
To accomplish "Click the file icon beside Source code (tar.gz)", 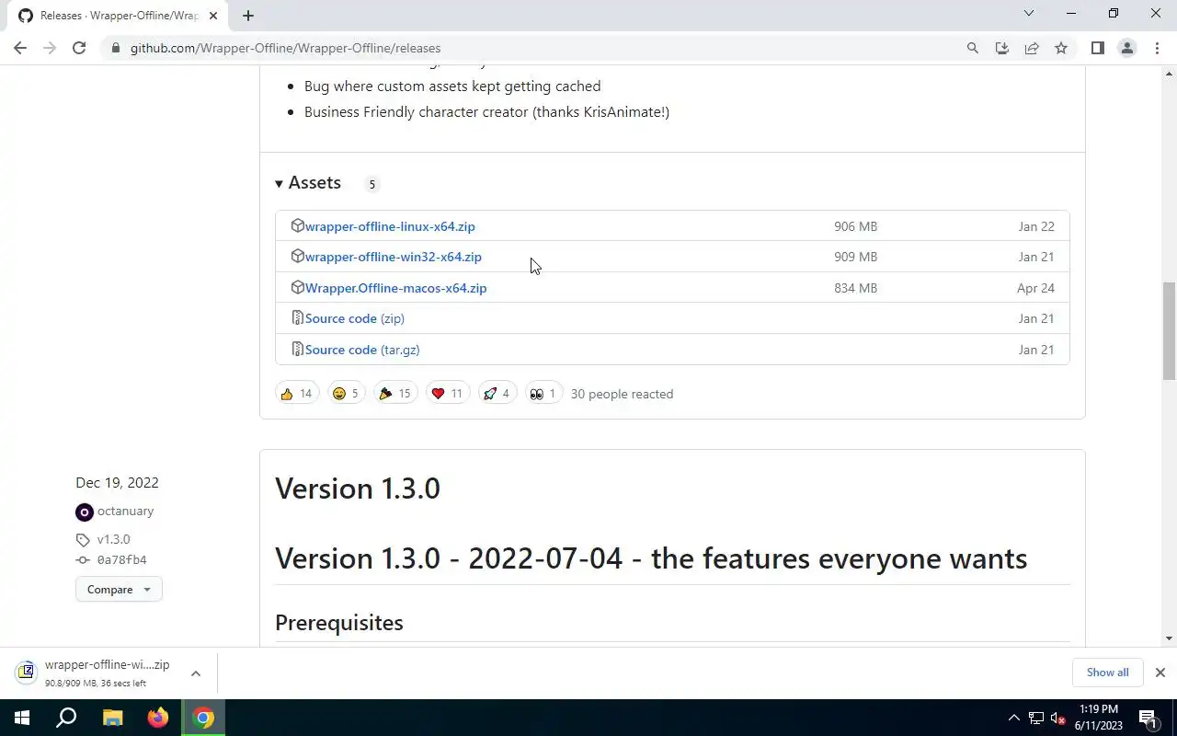I will tap(297, 349).
